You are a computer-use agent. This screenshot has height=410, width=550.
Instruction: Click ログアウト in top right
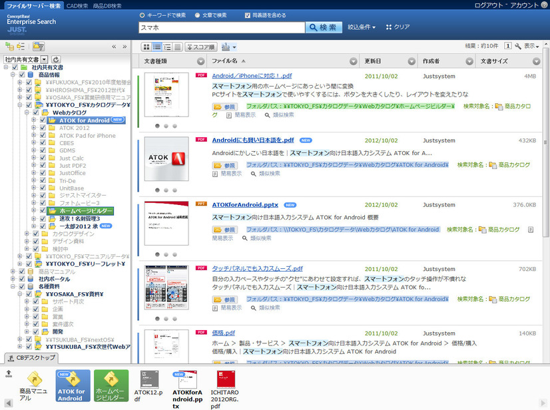(489, 5)
